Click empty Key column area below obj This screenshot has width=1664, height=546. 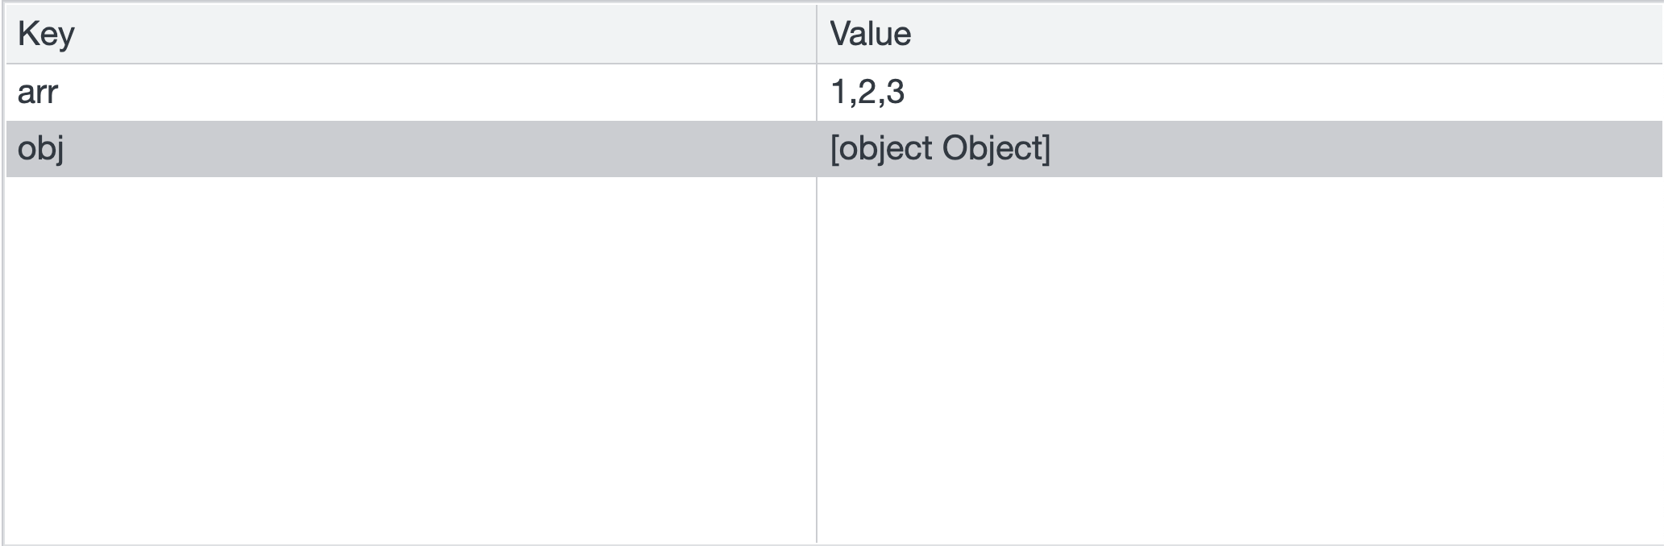(x=411, y=359)
